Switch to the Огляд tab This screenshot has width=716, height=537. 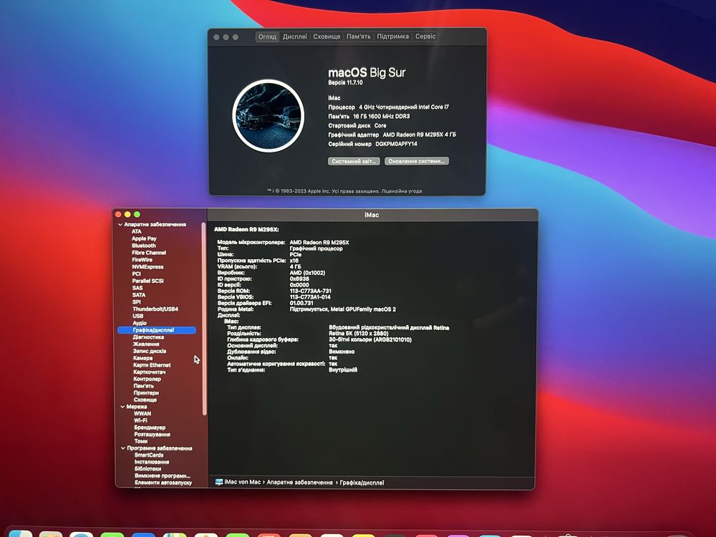(x=267, y=37)
